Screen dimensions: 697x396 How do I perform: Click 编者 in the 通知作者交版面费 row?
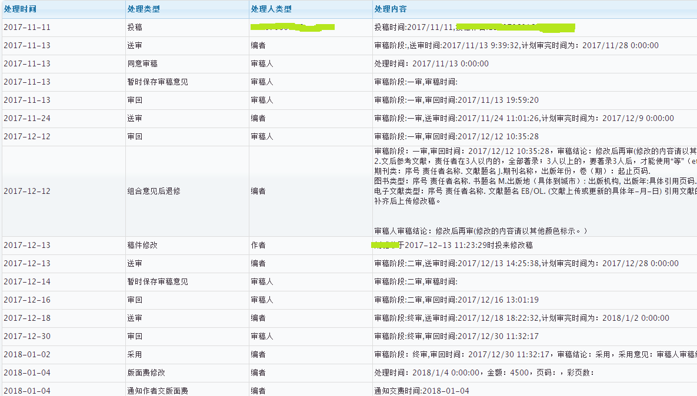pyautogui.click(x=258, y=391)
